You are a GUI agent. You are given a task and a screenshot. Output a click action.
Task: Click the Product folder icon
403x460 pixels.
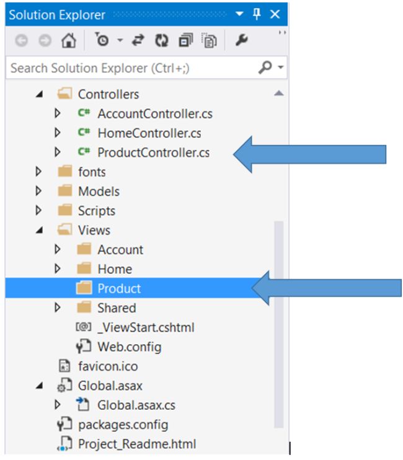point(84,288)
